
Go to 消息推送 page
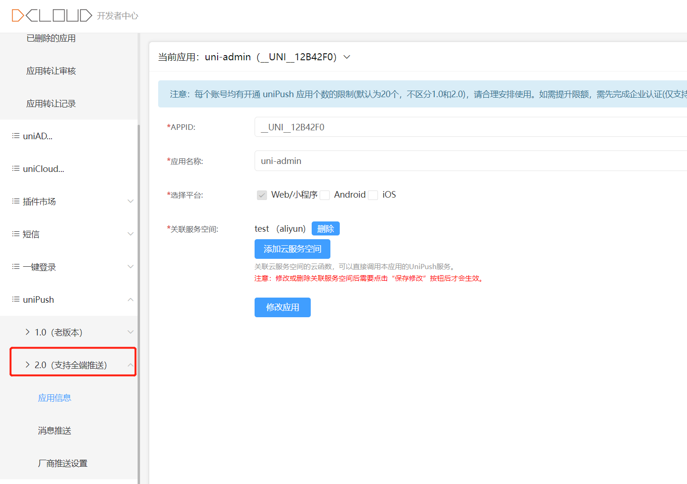(54, 431)
